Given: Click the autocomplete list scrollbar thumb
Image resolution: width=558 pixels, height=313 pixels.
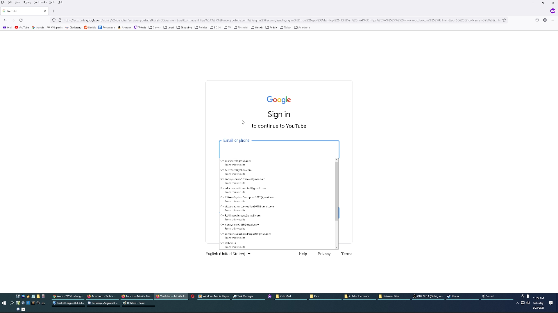Looking at the screenshot, I should point(336,191).
